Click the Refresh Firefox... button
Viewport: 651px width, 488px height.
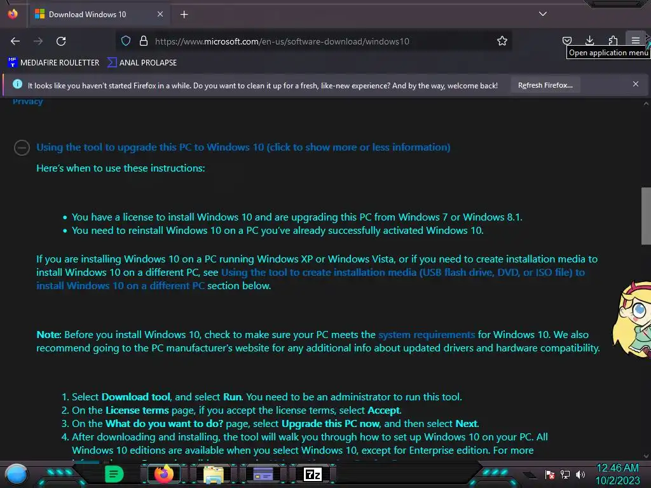click(545, 85)
